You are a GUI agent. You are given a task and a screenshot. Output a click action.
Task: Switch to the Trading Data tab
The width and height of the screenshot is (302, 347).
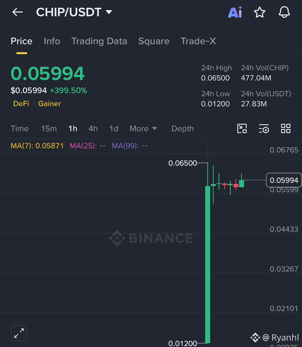[99, 41]
